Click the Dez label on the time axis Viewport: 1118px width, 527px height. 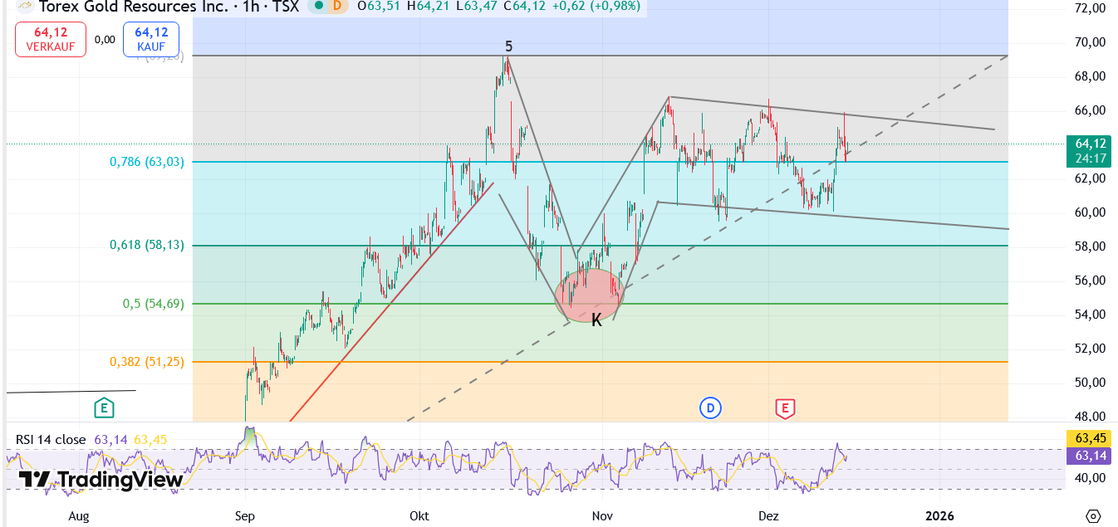(x=768, y=516)
